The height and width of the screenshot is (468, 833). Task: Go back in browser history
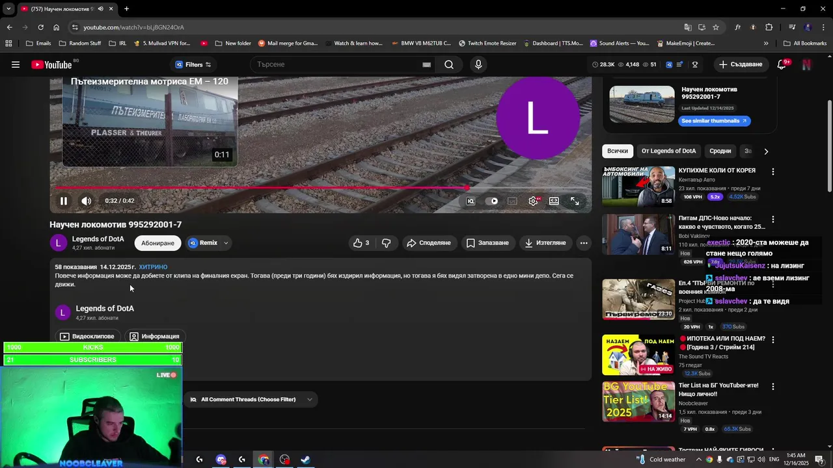[9, 27]
